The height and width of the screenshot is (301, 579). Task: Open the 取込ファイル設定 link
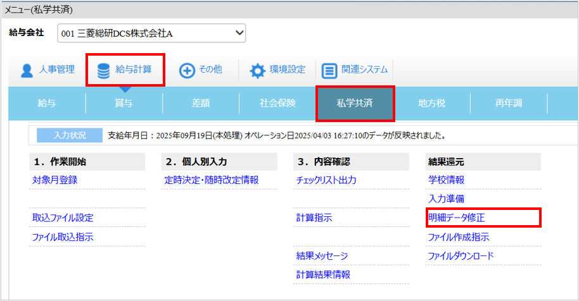63,218
